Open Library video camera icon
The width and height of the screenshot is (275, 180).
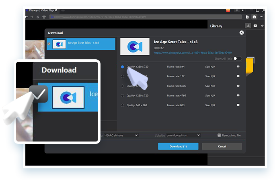click(255, 26)
